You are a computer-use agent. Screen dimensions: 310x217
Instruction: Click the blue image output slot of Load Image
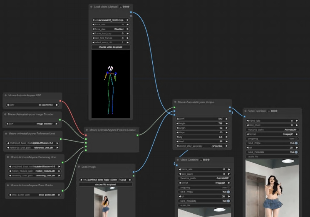(134, 172)
